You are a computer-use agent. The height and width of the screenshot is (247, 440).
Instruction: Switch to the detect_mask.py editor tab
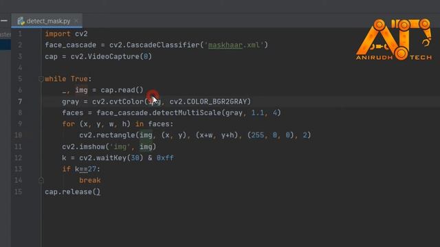[47, 21]
